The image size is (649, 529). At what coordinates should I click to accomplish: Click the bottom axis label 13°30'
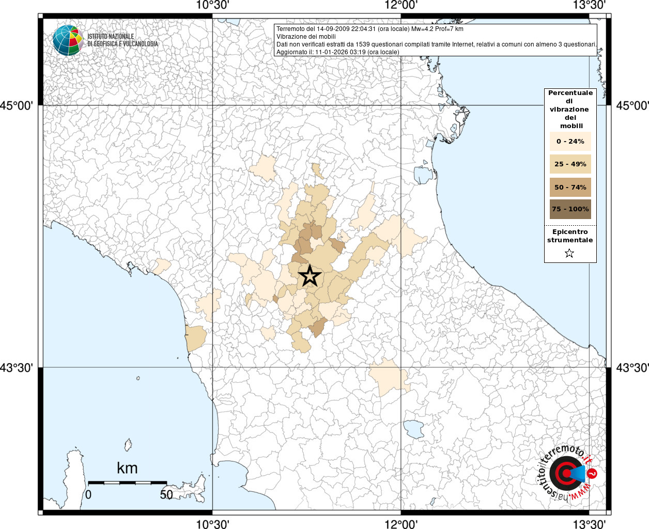coord(590,524)
